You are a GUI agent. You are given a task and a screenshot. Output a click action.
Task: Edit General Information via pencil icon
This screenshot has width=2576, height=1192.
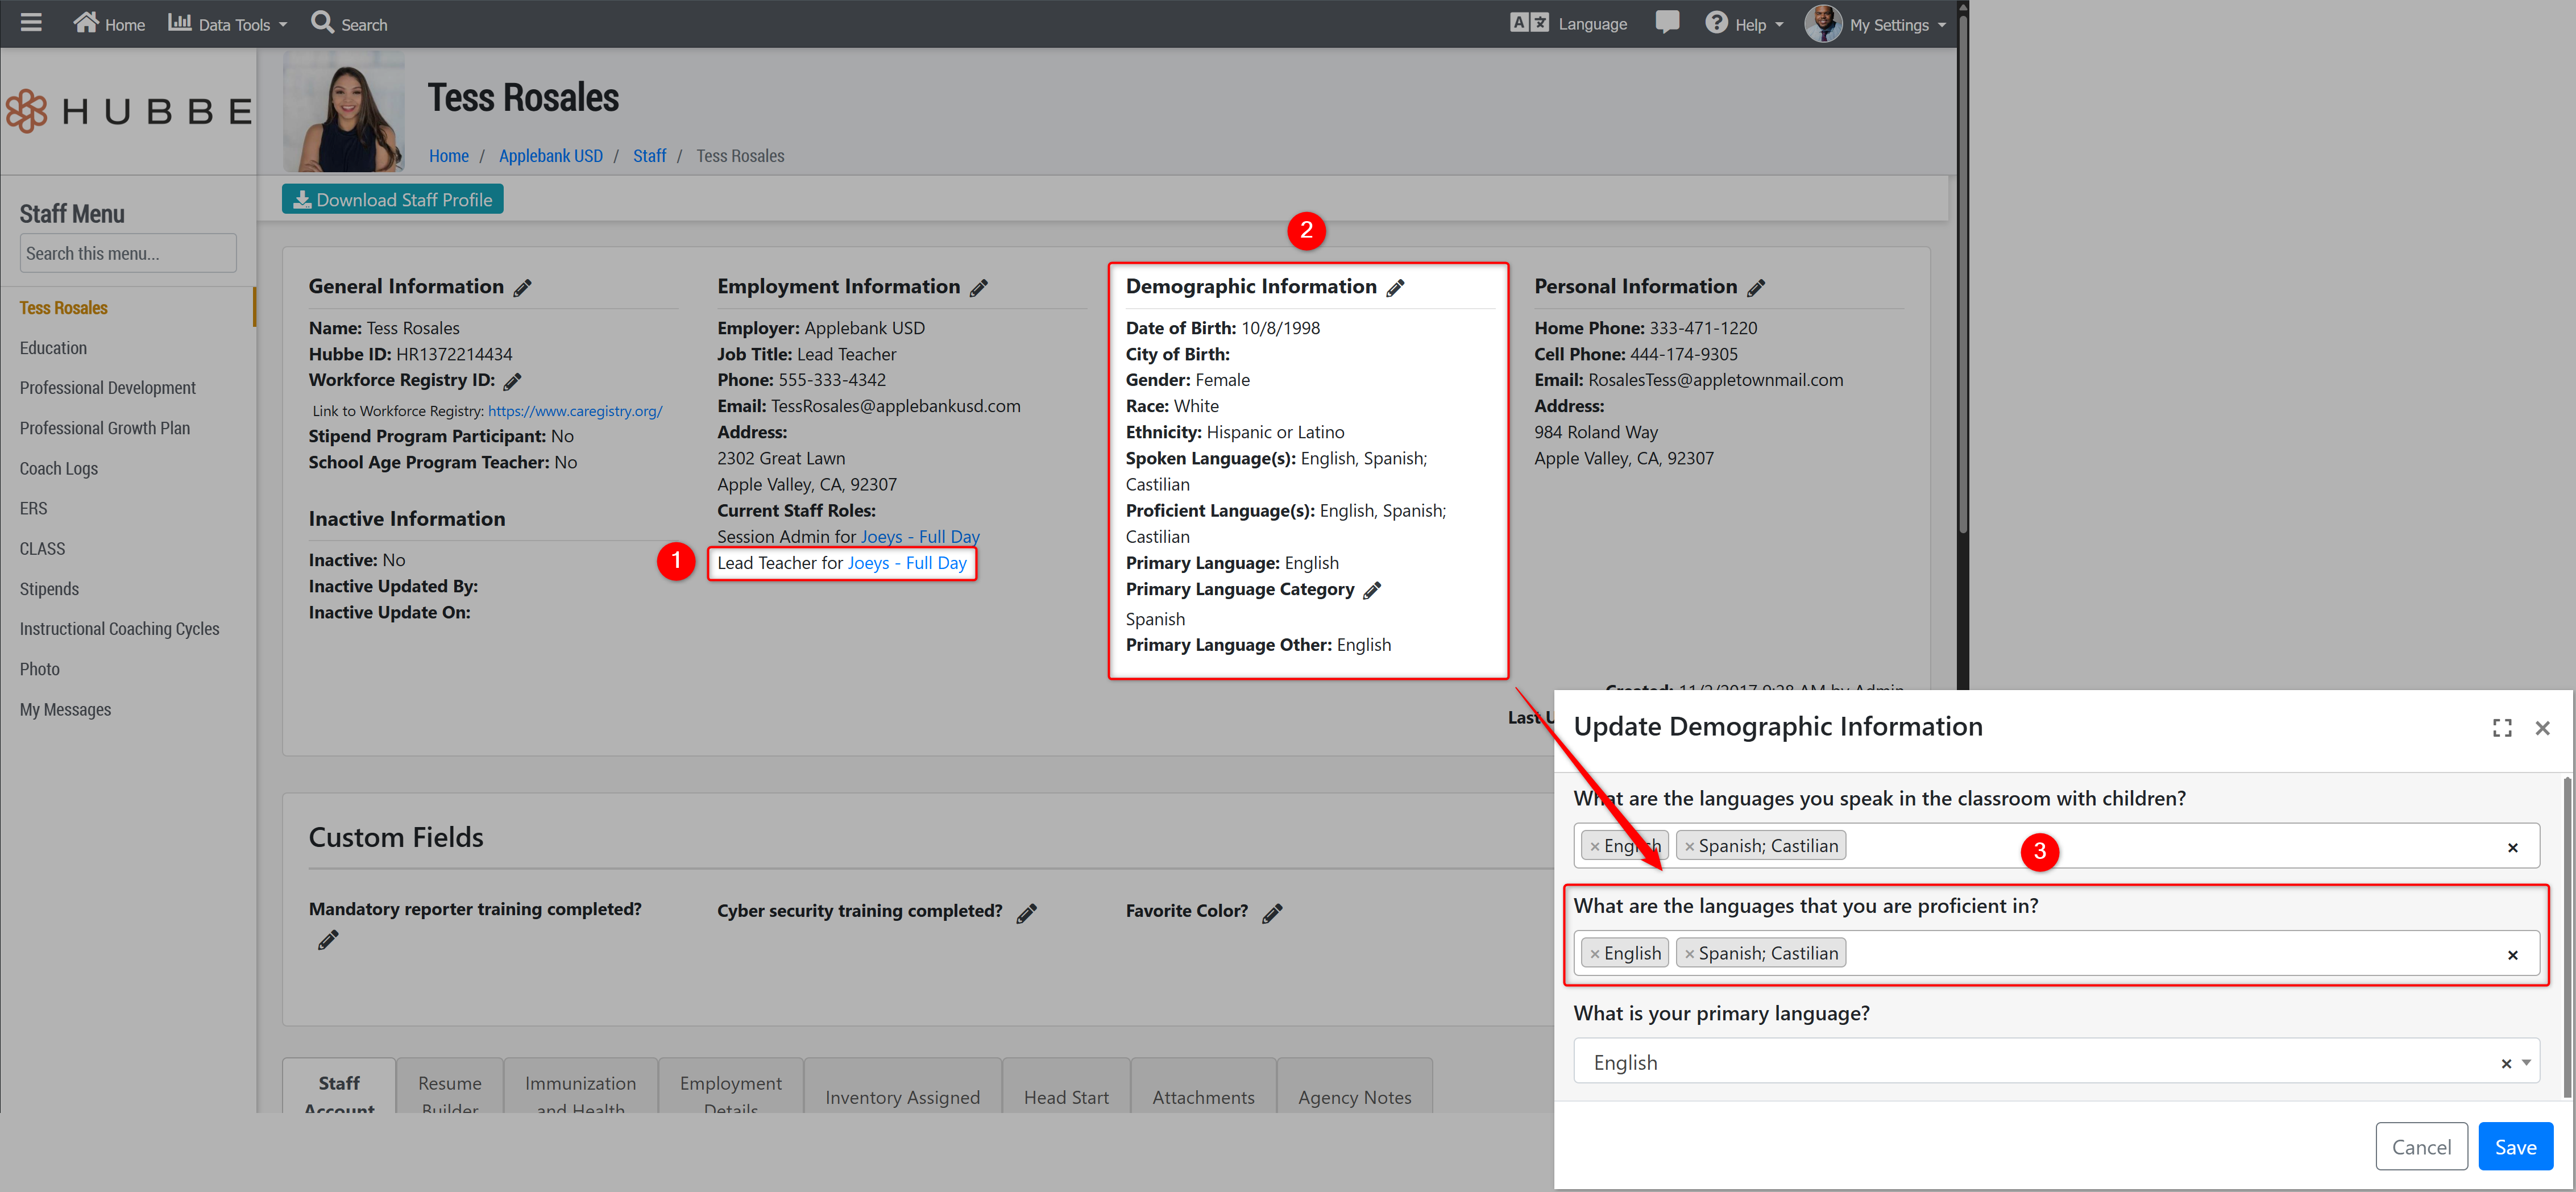click(x=522, y=288)
